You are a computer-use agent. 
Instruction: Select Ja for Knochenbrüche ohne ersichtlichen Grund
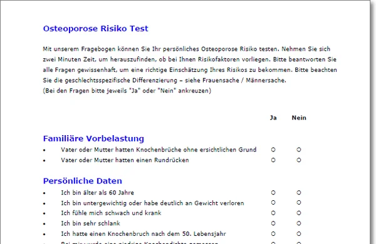coord(273,150)
